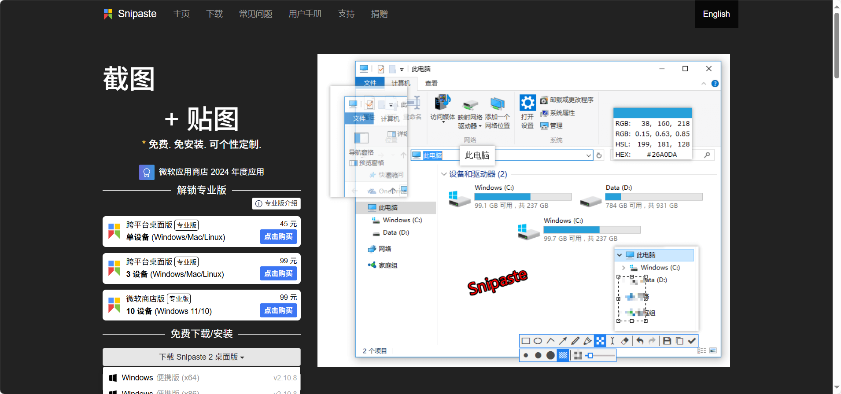The width and height of the screenshot is (841, 394).
Task: Select 查看 ribbon tab in demo Explorer
Action: pyautogui.click(x=431, y=83)
